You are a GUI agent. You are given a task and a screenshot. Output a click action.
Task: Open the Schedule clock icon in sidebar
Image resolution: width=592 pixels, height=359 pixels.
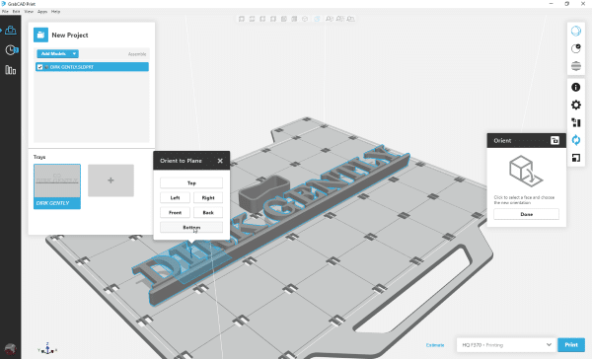point(11,50)
